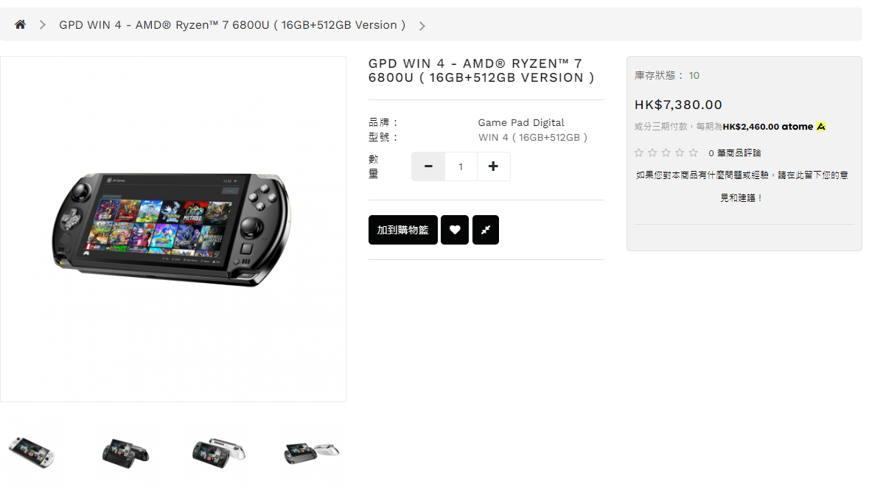Click the fifth rating star
The width and height of the screenshot is (869, 498).
(694, 152)
